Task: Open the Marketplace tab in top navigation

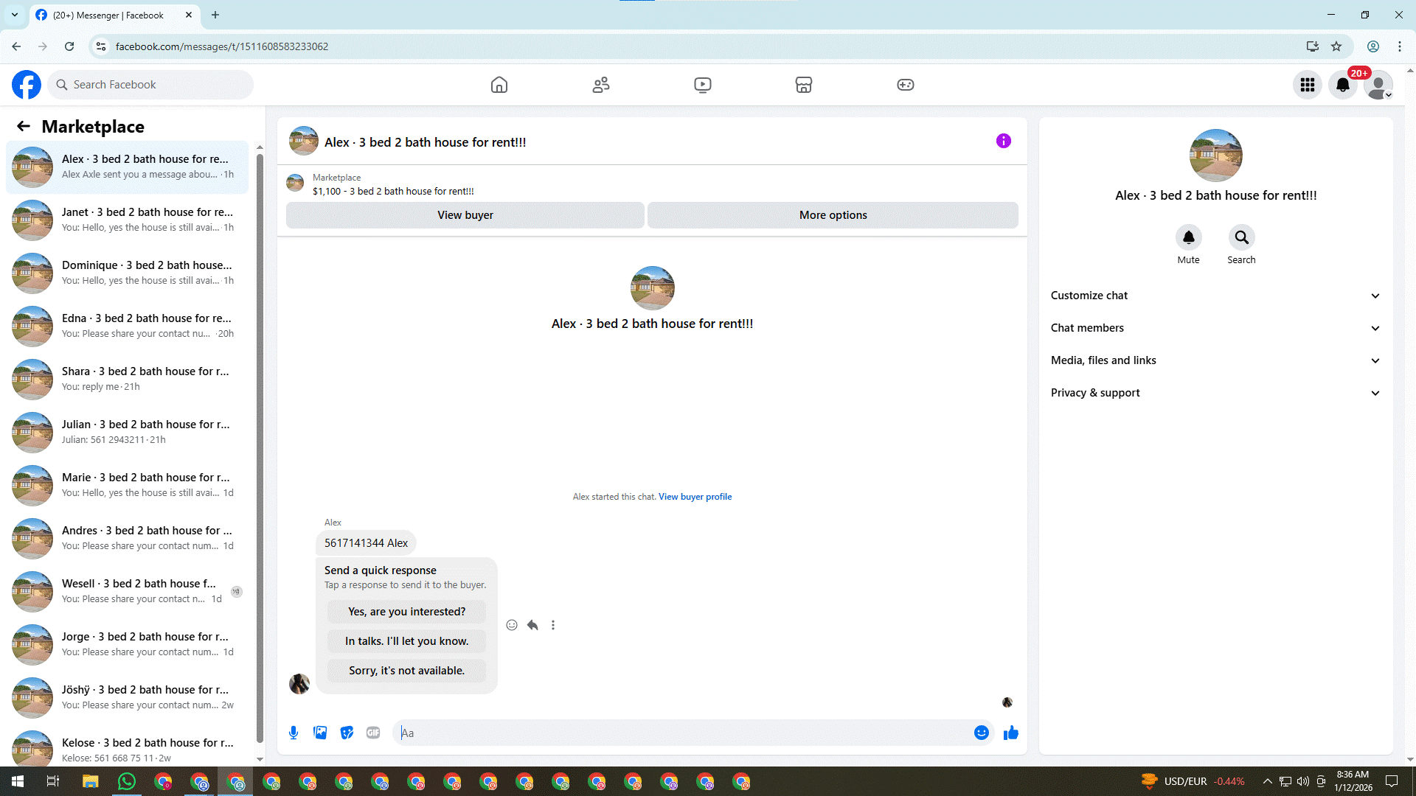Action: (x=804, y=85)
